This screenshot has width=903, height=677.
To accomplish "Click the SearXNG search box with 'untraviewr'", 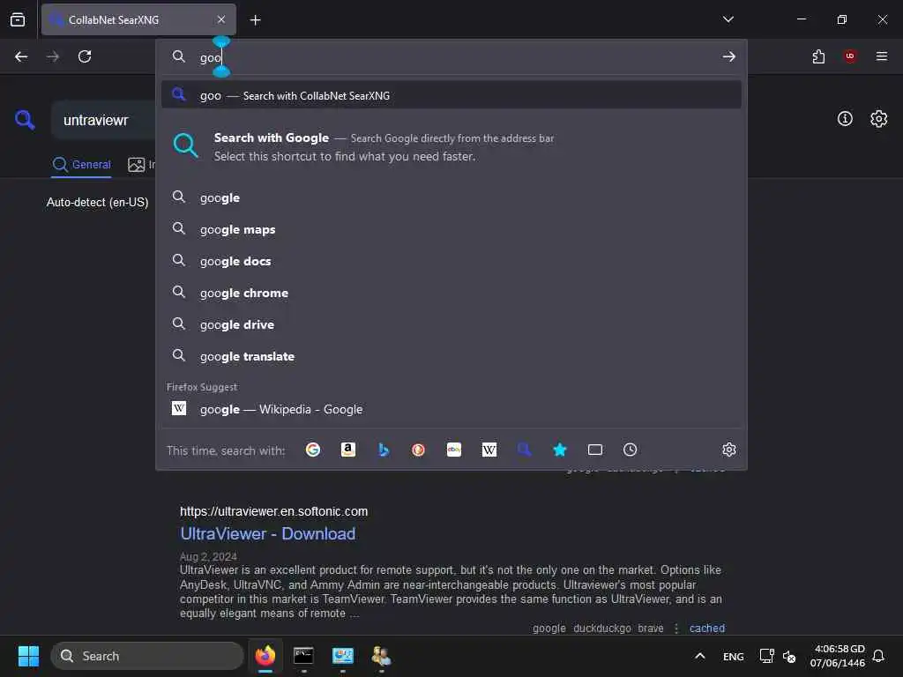I will tap(104, 120).
